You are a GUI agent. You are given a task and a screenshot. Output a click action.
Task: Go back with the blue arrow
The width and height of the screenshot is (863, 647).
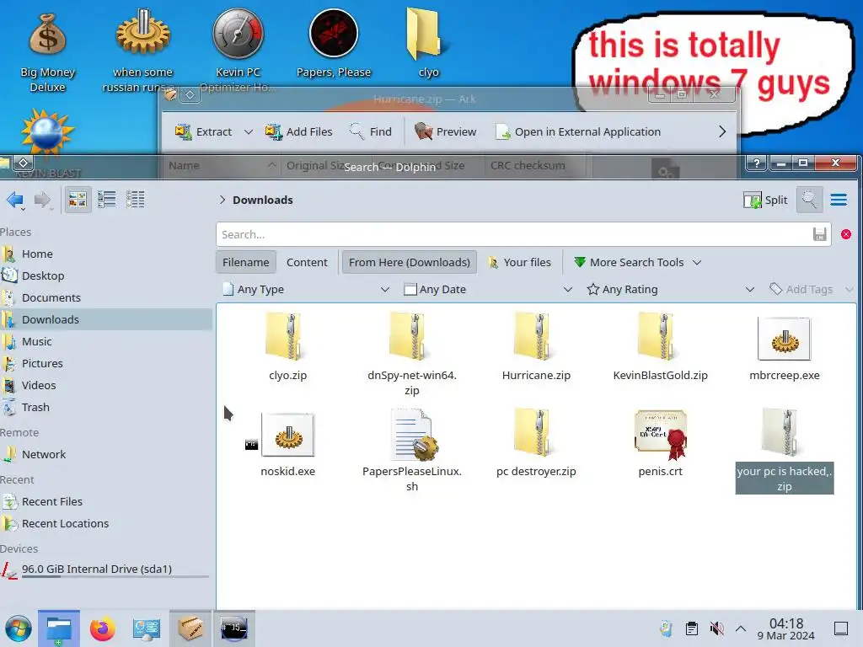pyautogui.click(x=15, y=201)
